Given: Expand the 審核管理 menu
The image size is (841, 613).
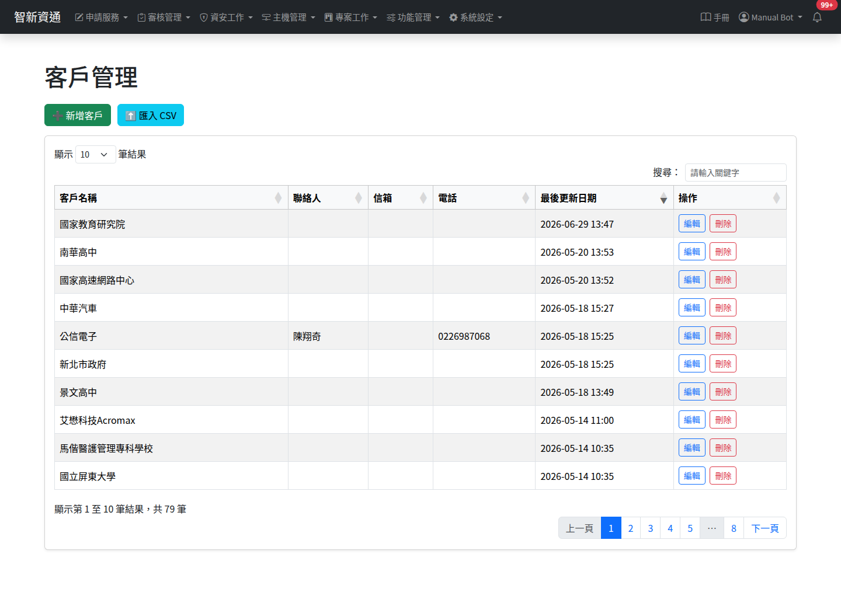Looking at the screenshot, I should pyautogui.click(x=164, y=18).
